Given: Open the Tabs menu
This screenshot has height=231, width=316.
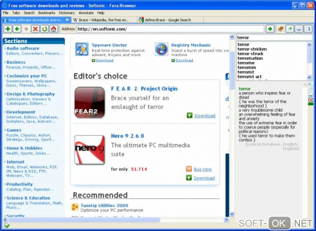Looking at the screenshot, I should pyautogui.click(x=16, y=13).
